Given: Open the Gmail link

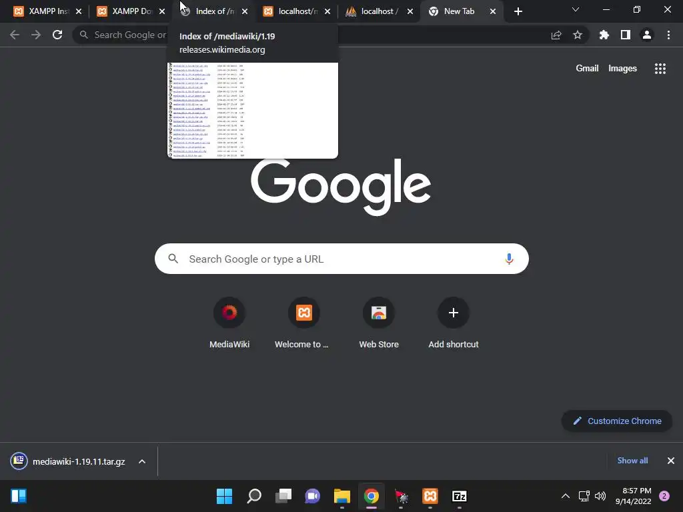Looking at the screenshot, I should (x=587, y=69).
